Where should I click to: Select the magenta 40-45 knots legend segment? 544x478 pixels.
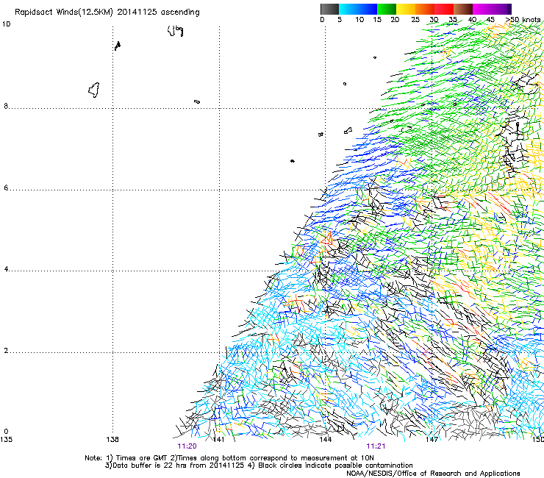click(482, 9)
